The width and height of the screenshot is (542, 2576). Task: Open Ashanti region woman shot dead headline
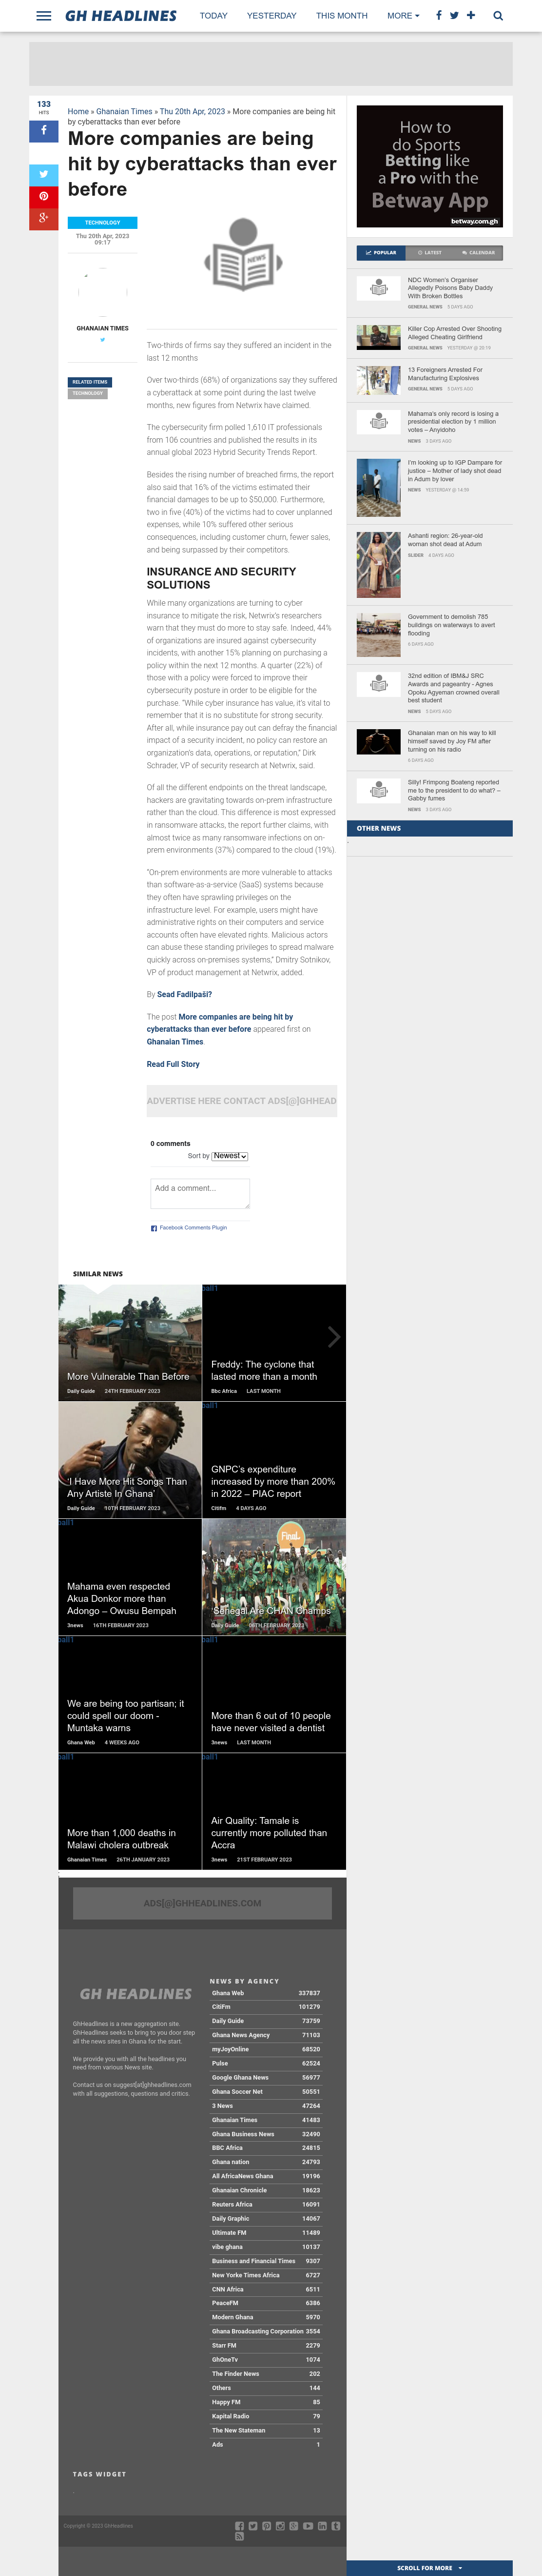click(x=445, y=540)
